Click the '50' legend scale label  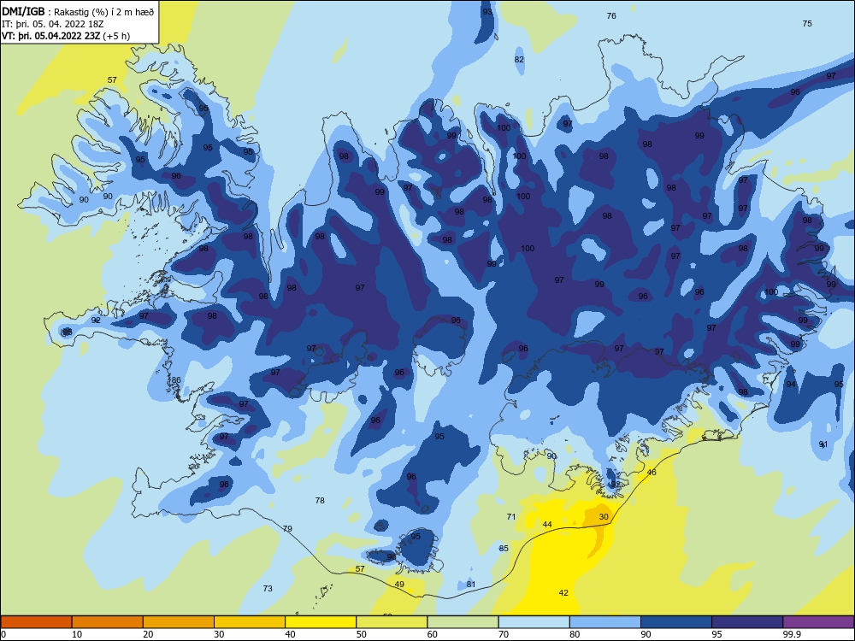(x=361, y=634)
